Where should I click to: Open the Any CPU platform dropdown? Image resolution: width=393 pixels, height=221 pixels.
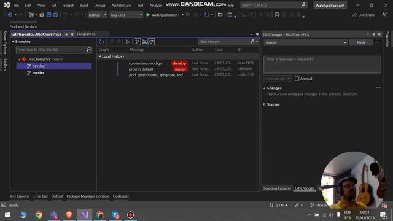pyautogui.click(x=126, y=15)
